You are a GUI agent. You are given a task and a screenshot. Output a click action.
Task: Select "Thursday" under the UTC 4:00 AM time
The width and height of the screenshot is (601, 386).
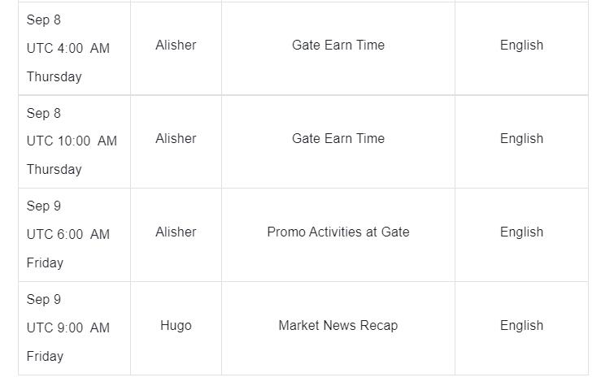click(x=54, y=76)
